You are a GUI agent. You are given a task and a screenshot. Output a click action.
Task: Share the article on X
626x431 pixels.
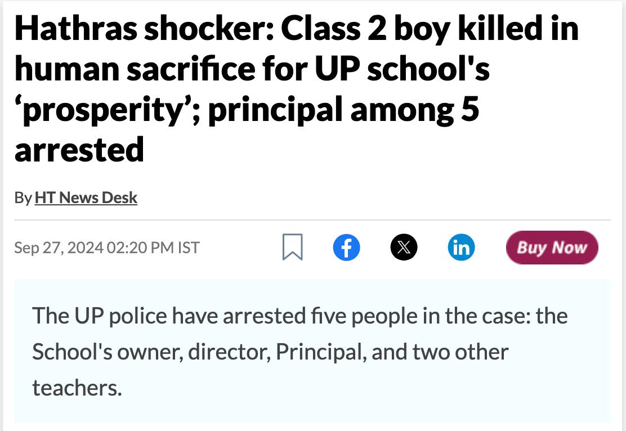click(x=404, y=248)
